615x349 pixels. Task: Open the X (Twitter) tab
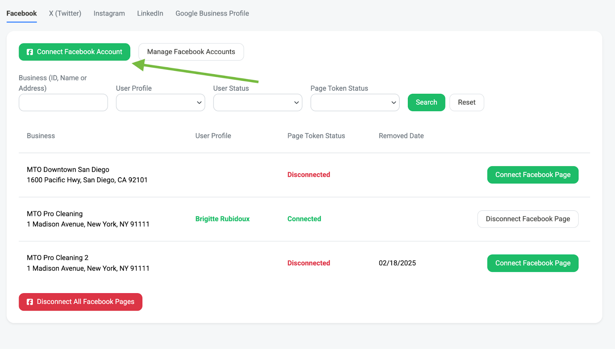pos(65,13)
